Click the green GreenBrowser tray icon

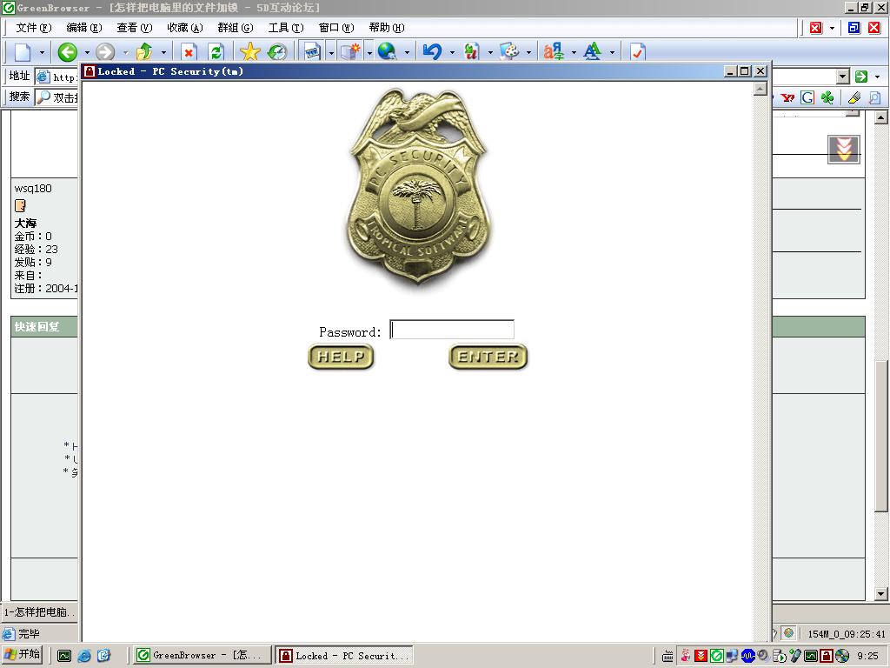716,656
